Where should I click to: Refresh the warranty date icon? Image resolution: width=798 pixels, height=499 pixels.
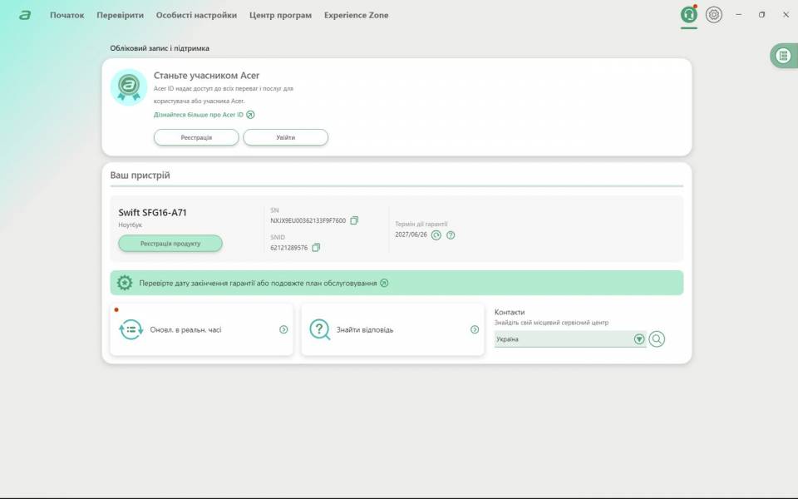(436, 235)
